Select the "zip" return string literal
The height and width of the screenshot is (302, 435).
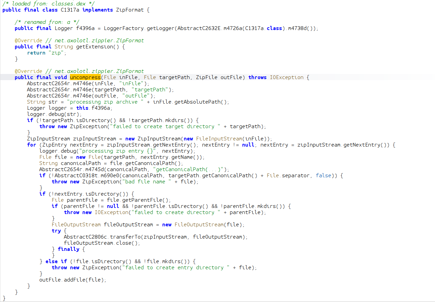pyautogui.click(x=56, y=52)
